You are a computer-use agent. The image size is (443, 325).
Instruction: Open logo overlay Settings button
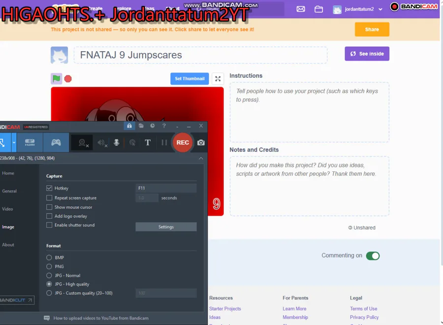pos(166,227)
